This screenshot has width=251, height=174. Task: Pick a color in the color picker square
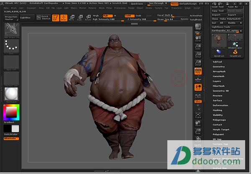(11, 112)
